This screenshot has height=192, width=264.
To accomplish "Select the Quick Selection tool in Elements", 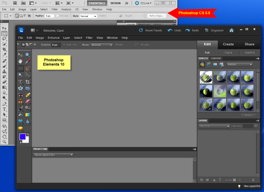I will 28,75.
